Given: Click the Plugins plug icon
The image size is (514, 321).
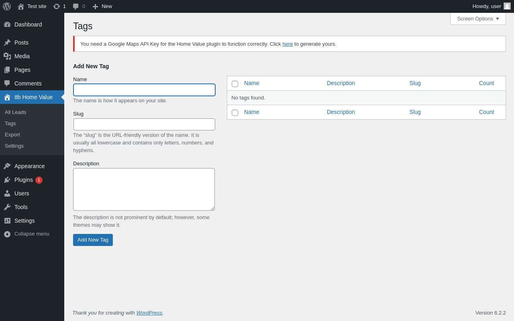Looking at the screenshot, I should tap(7, 180).
